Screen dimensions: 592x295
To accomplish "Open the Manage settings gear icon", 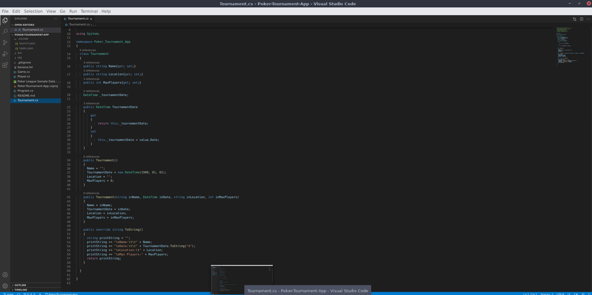I will pos(5,286).
